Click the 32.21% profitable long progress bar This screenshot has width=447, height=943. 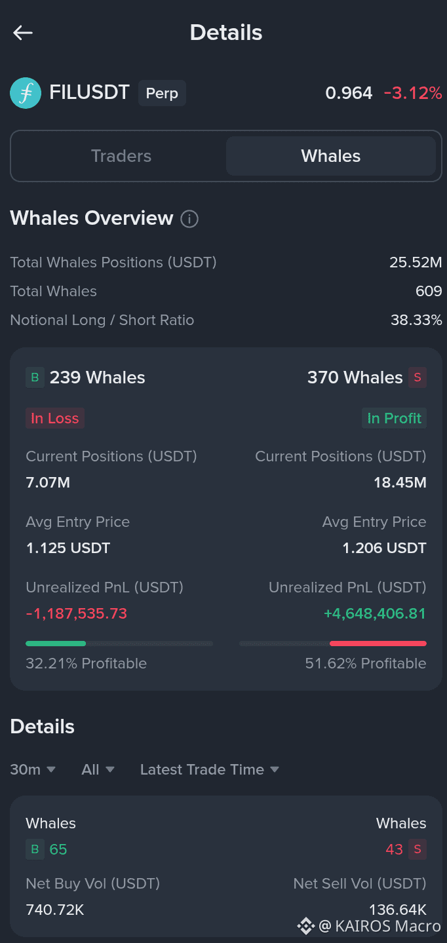[119, 644]
